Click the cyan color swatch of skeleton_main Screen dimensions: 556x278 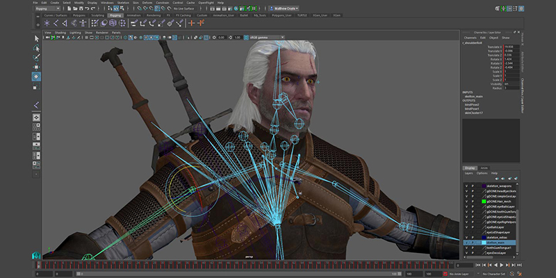(484, 243)
